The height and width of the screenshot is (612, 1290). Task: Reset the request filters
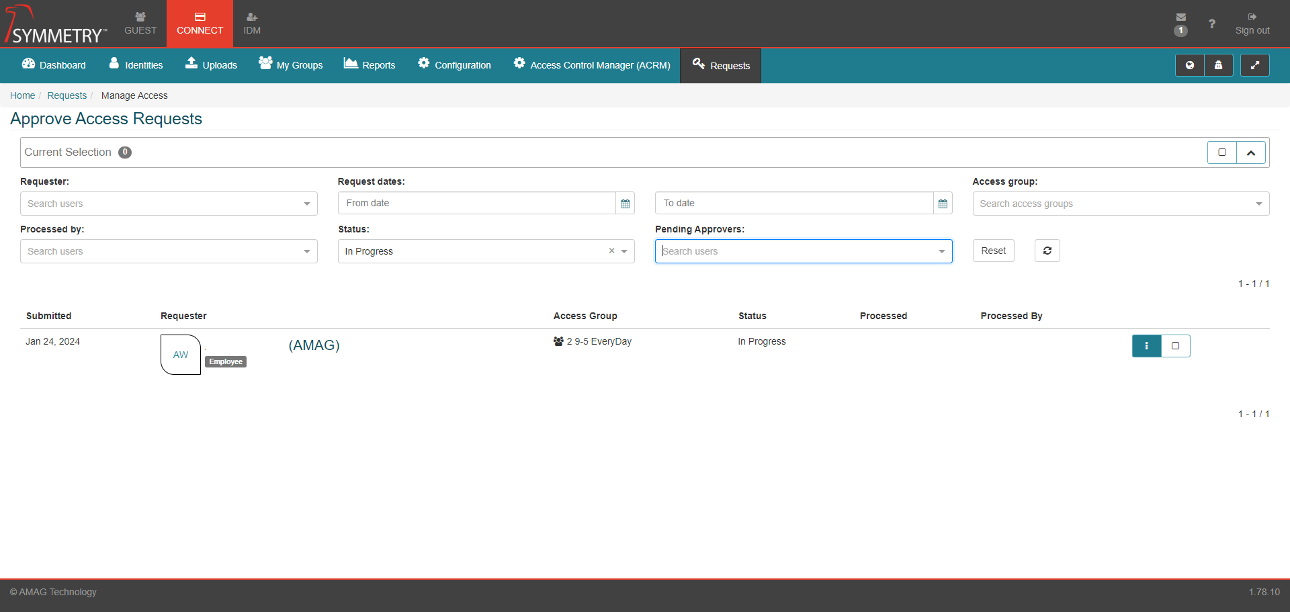click(x=993, y=251)
